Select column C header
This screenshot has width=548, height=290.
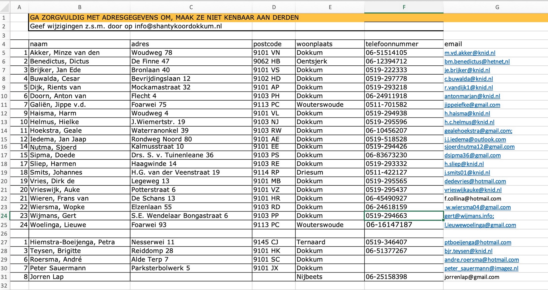click(191, 7)
